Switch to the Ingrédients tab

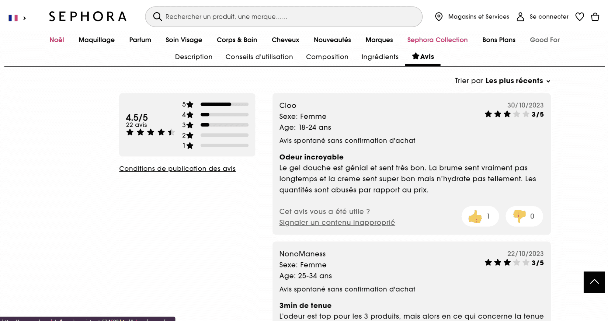point(380,57)
